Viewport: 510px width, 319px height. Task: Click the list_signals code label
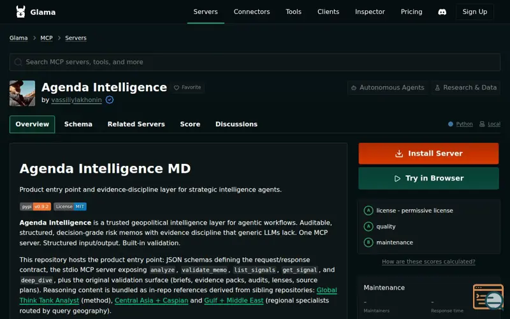pos(254,270)
